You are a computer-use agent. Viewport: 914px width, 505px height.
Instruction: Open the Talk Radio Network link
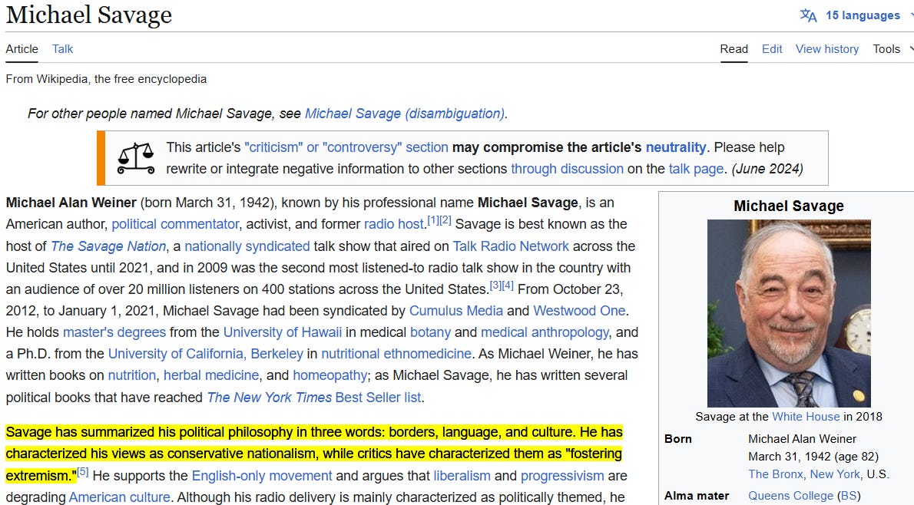click(x=511, y=246)
